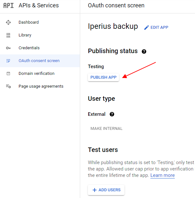The width and height of the screenshot is (195, 198).
Task: Click the Library icon in sidebar
Action: click(x=8, y=35)
